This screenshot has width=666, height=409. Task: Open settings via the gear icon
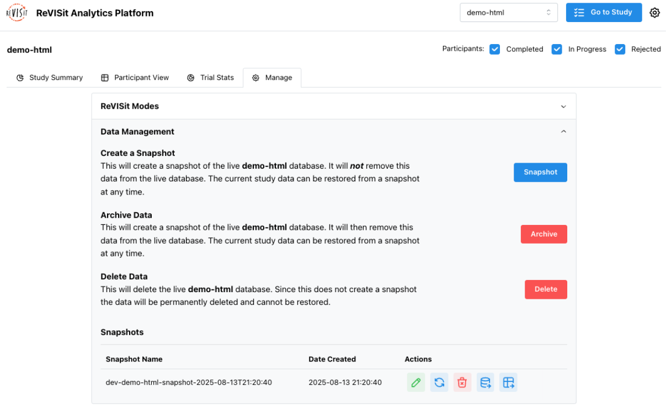pos(654,13)
